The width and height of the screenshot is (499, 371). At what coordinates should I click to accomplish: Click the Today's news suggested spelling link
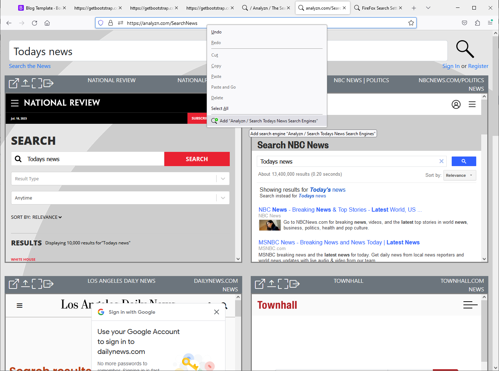(x=328, y=190)
